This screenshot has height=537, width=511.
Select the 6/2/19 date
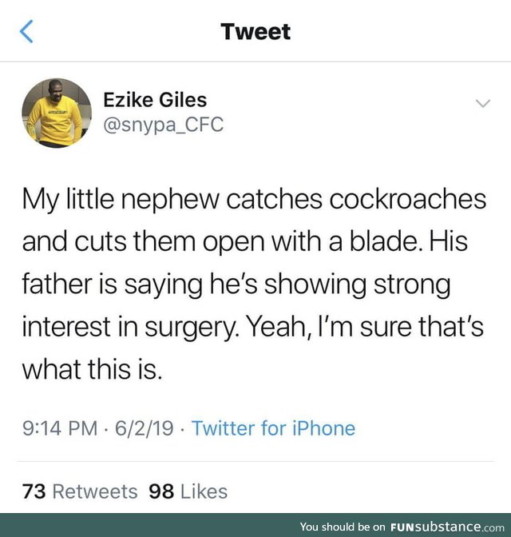pos(144,428)
